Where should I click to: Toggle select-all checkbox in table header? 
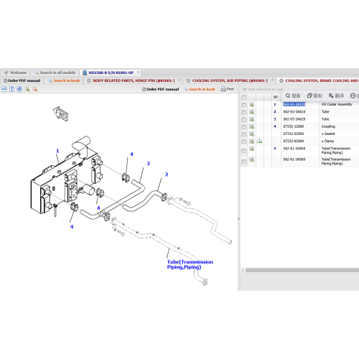244,97
